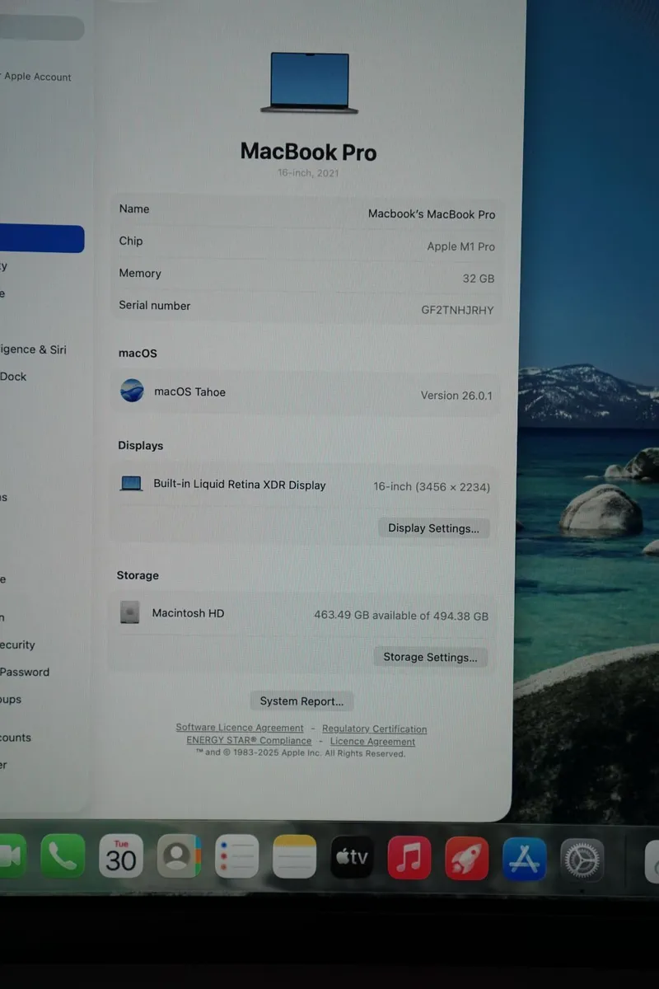
Task: Open Reminders app in Dock
Action: click(x=236, y=856)
